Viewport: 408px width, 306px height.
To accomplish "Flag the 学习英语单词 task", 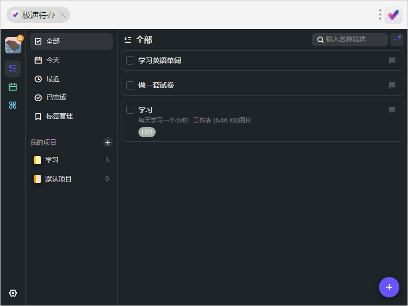I will (392, 60).
